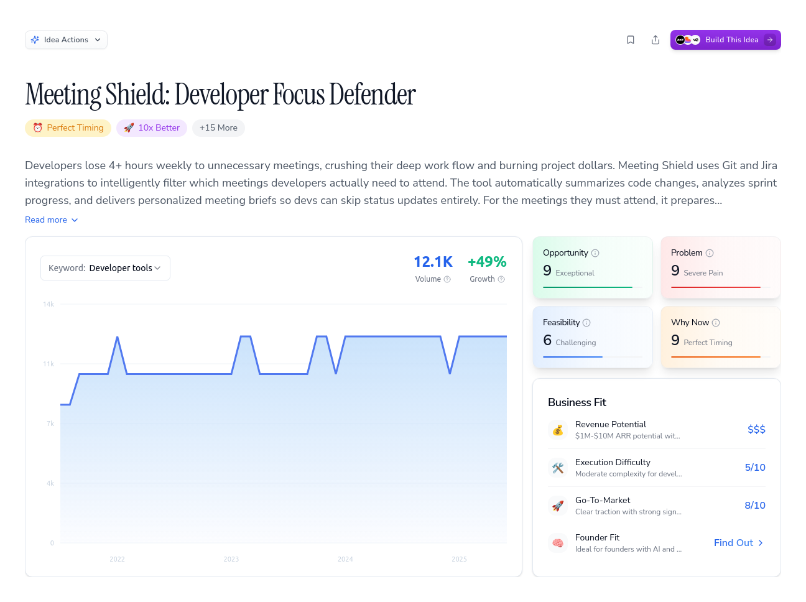This screenshot has width=806, height=602.
Task: Open the Opportunity score card
Action: click(x=593, y=267)
